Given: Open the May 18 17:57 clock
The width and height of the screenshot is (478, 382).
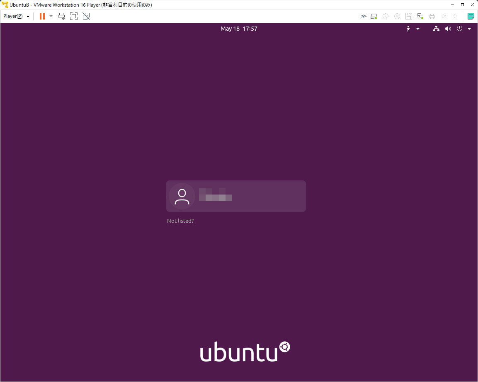Looking at the screenshot, I should (239, 29).
